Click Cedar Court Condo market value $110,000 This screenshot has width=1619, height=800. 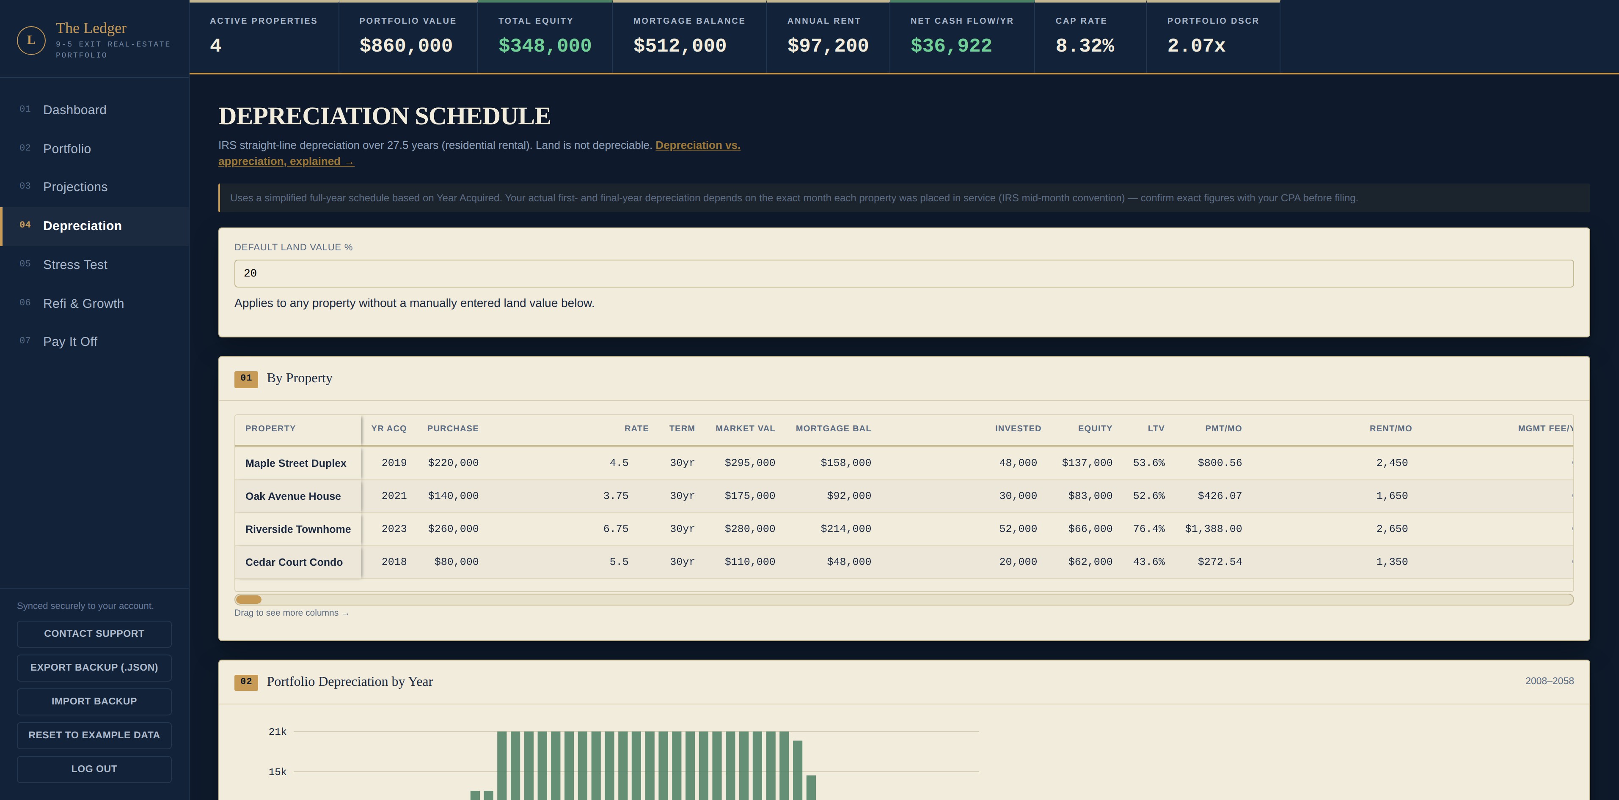[750, 562]
